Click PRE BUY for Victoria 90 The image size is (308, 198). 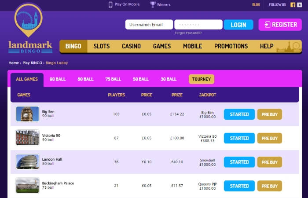[269, 138]
